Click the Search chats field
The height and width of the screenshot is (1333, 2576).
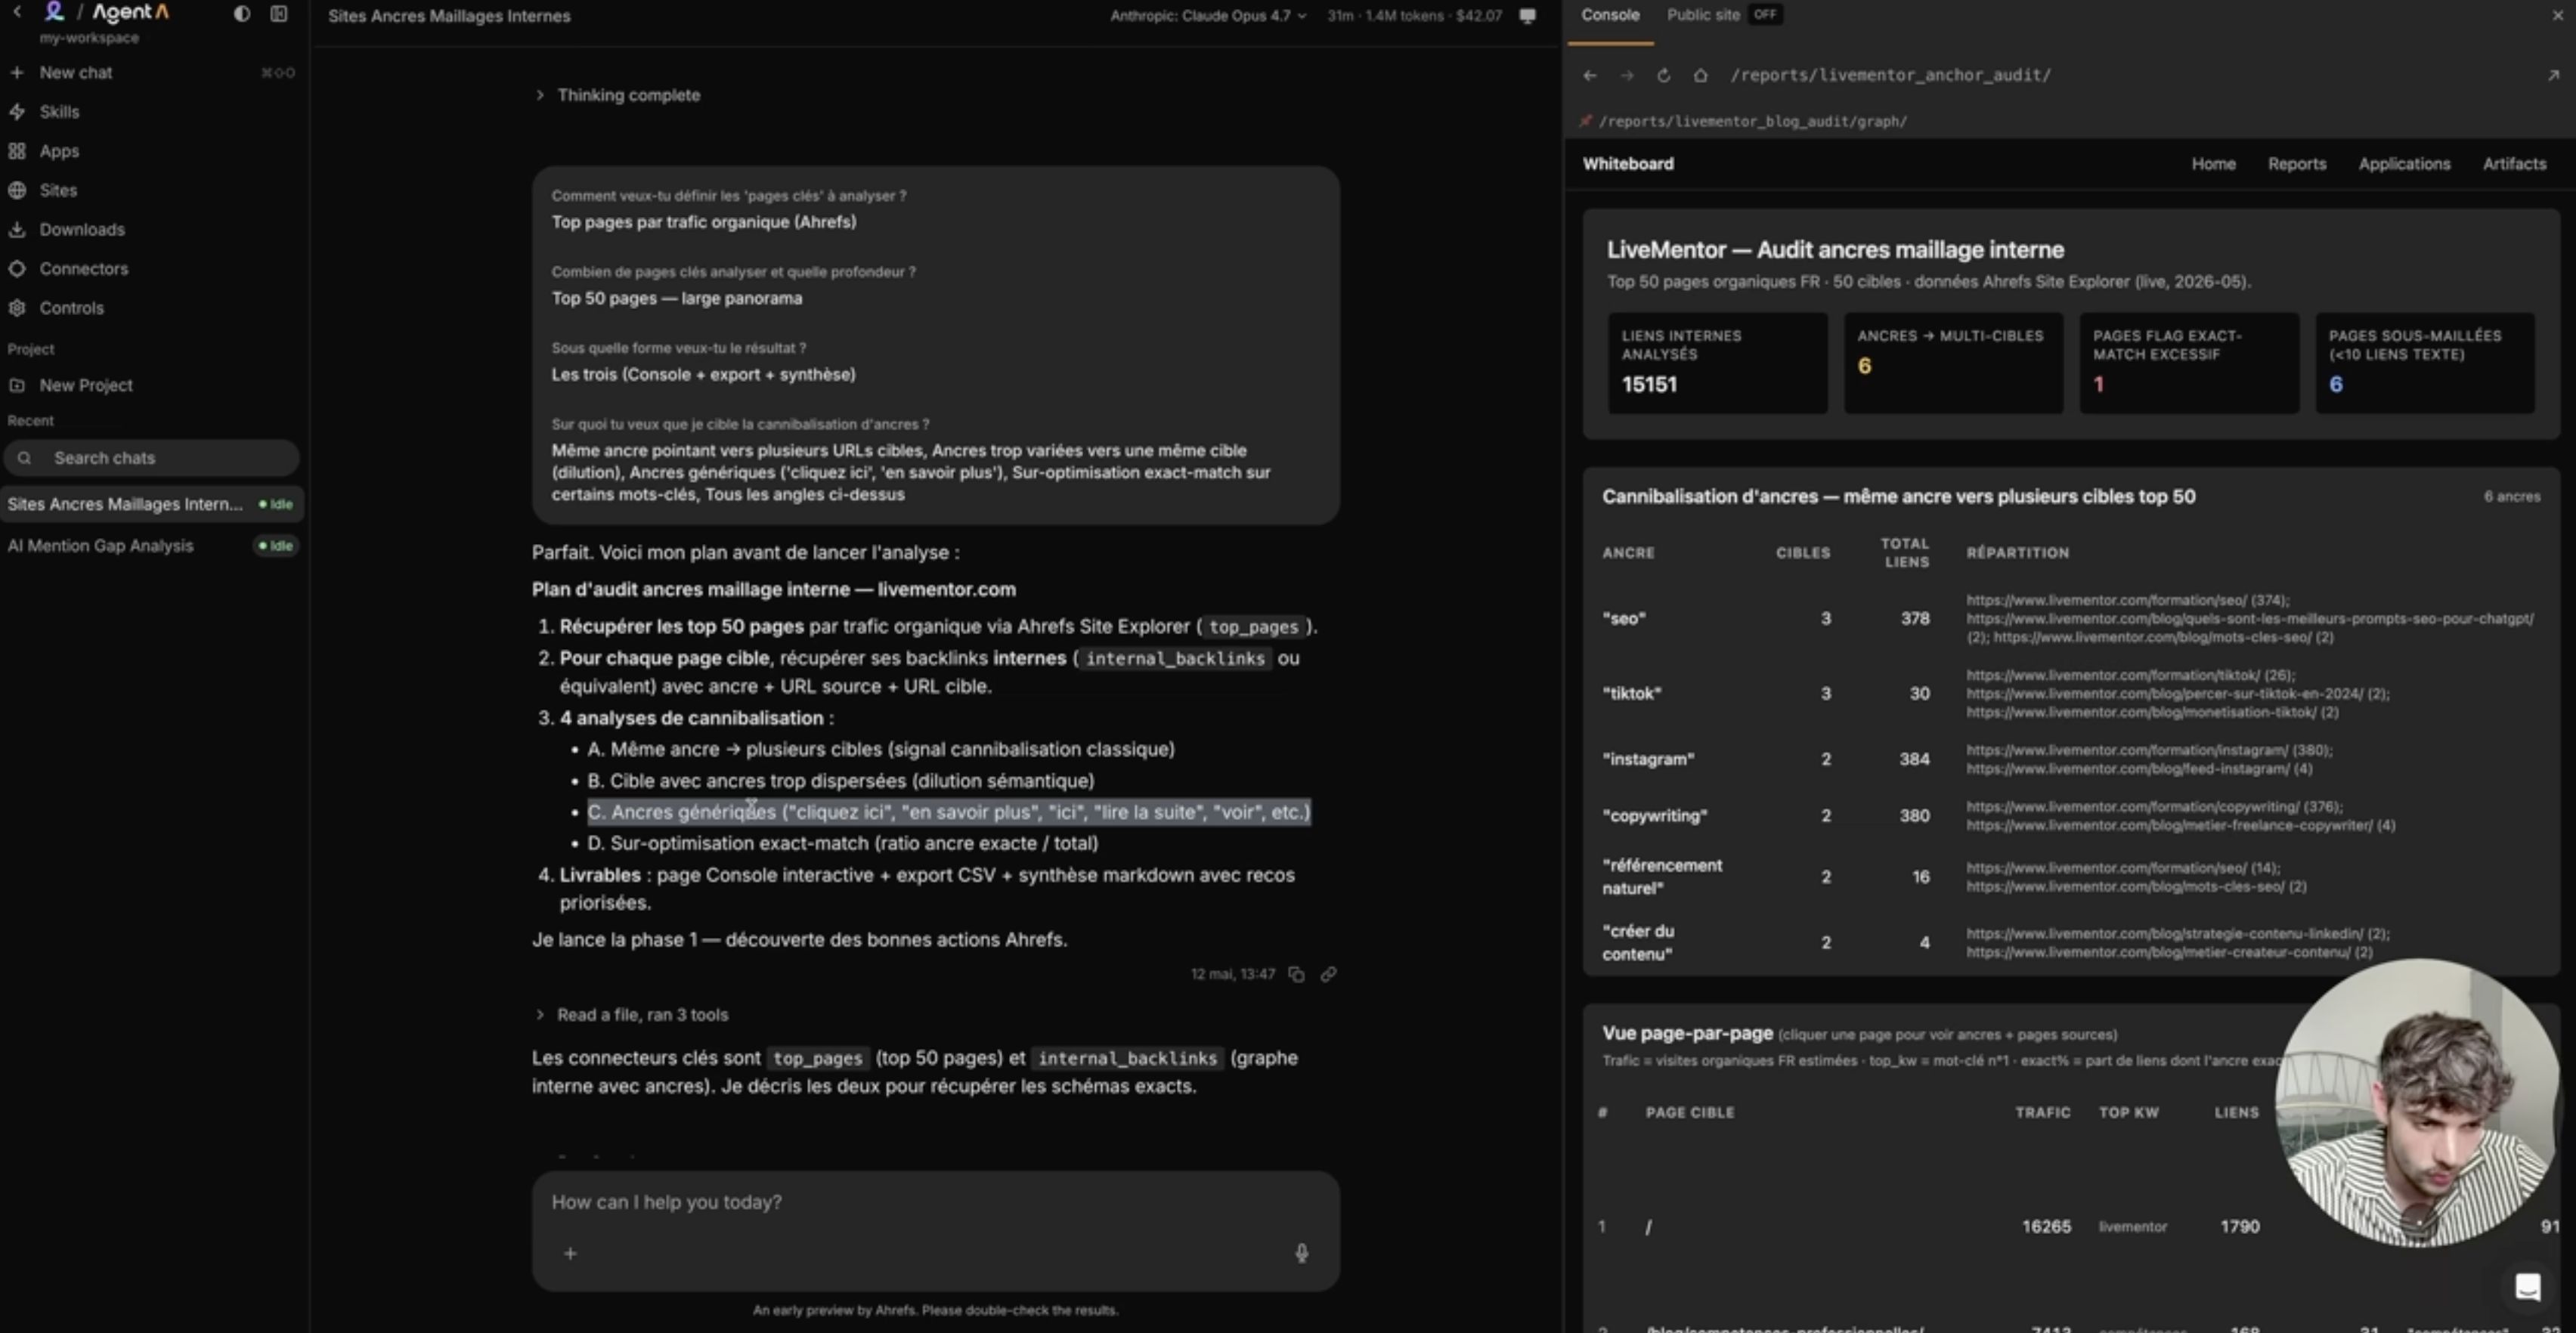click(x=152, y=458)
